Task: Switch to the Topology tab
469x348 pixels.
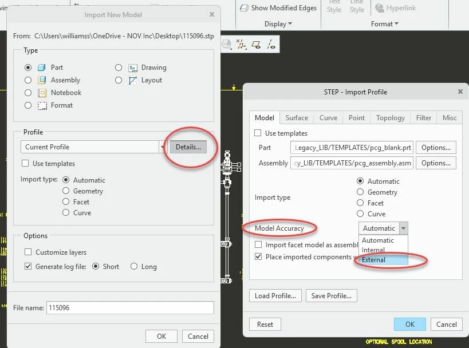Action: [x=391, y=118]
